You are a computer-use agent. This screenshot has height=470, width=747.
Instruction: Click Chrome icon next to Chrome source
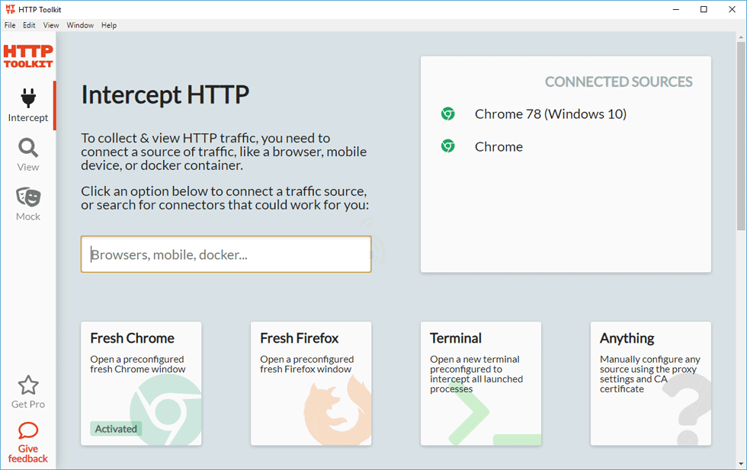448,146
